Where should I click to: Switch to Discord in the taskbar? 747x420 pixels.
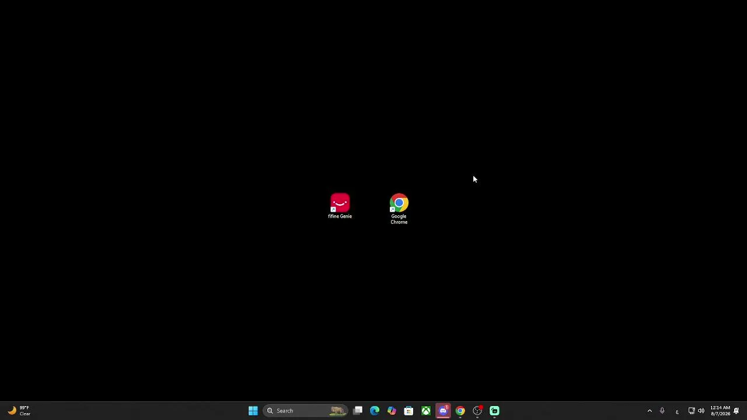point(443,411)
